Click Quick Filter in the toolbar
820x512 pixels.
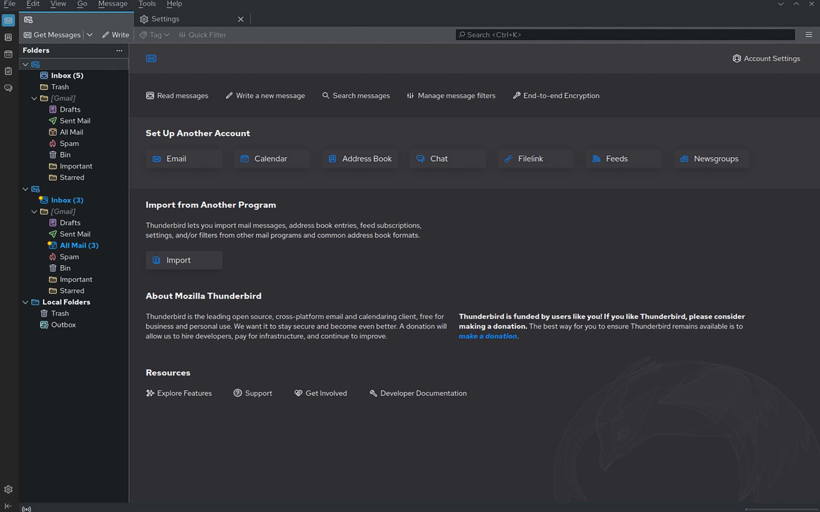click(x=202, y=35)
